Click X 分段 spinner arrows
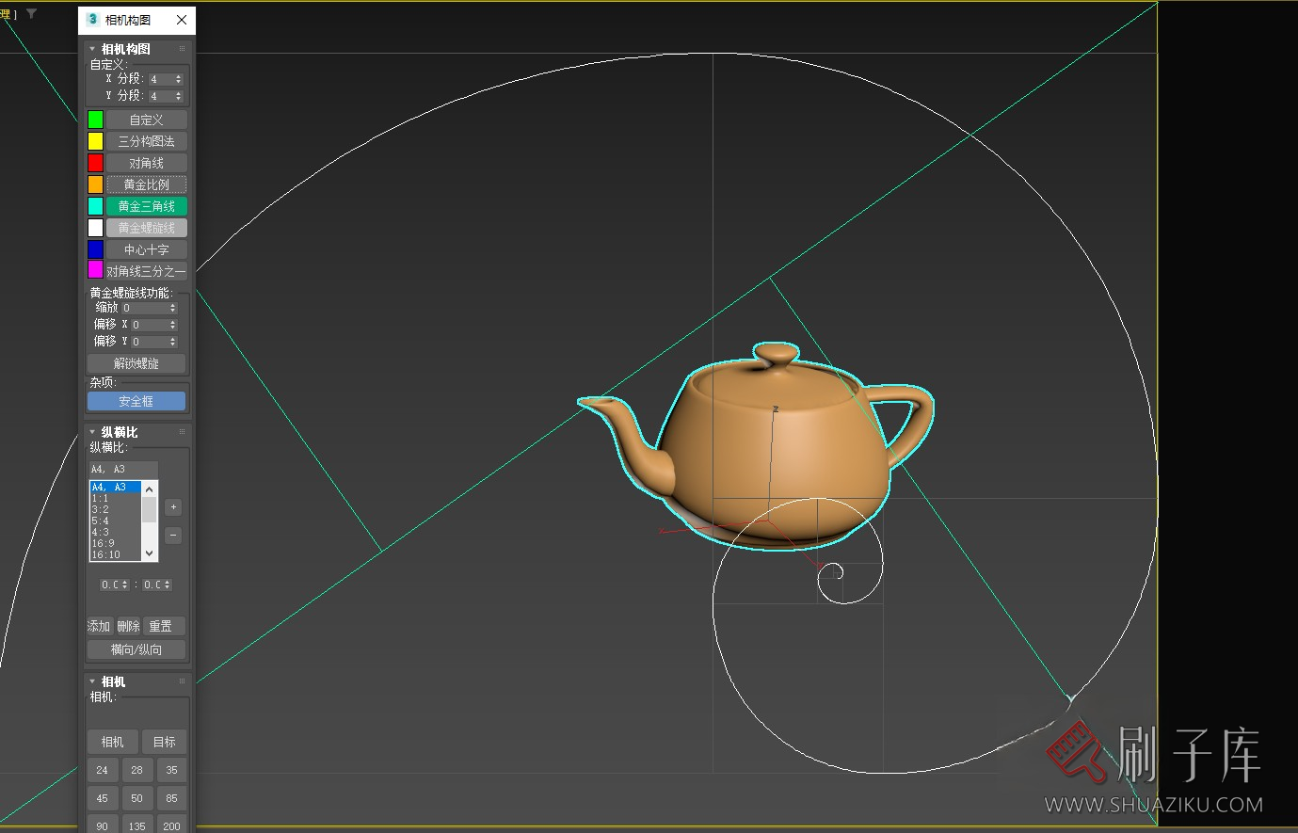This screenshot has height=833, width=1298. pyautogui.click(x=179, y=80)
